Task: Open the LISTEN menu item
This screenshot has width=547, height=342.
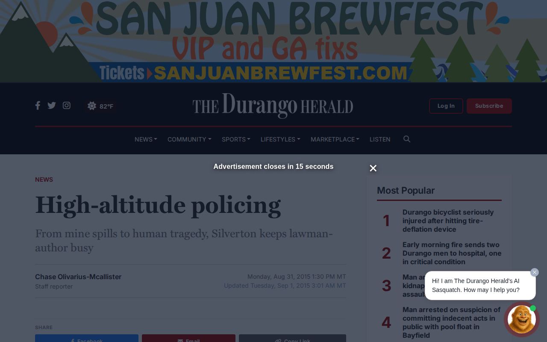Action: click(380, 139)
